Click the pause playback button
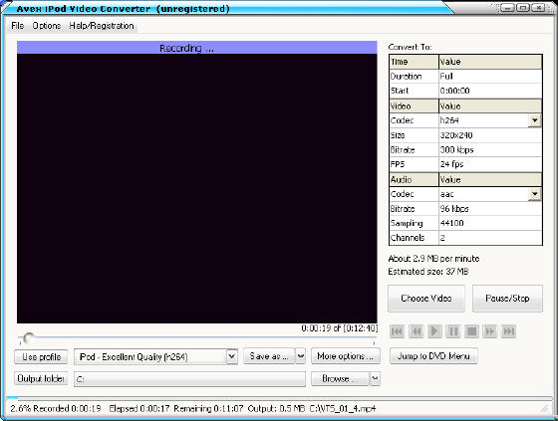 (453, 331)
